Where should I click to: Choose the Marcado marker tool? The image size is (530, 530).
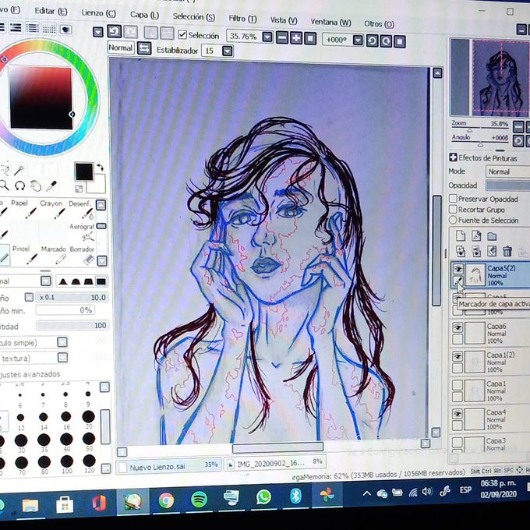click(x=53, y=255)
